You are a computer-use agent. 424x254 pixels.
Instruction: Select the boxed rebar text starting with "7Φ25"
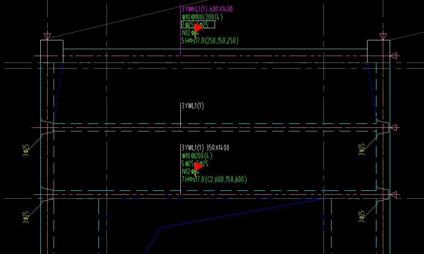click(198, 25)
